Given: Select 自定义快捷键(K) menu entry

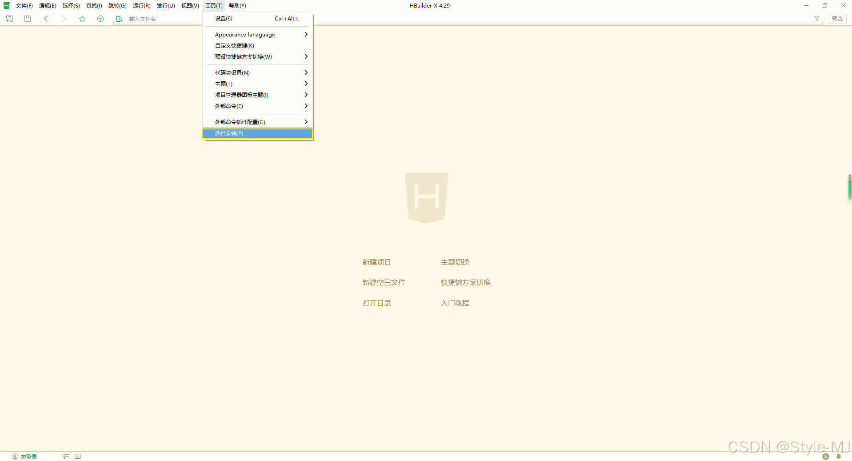Looking at the screenshot, I should tap(257, 45).
